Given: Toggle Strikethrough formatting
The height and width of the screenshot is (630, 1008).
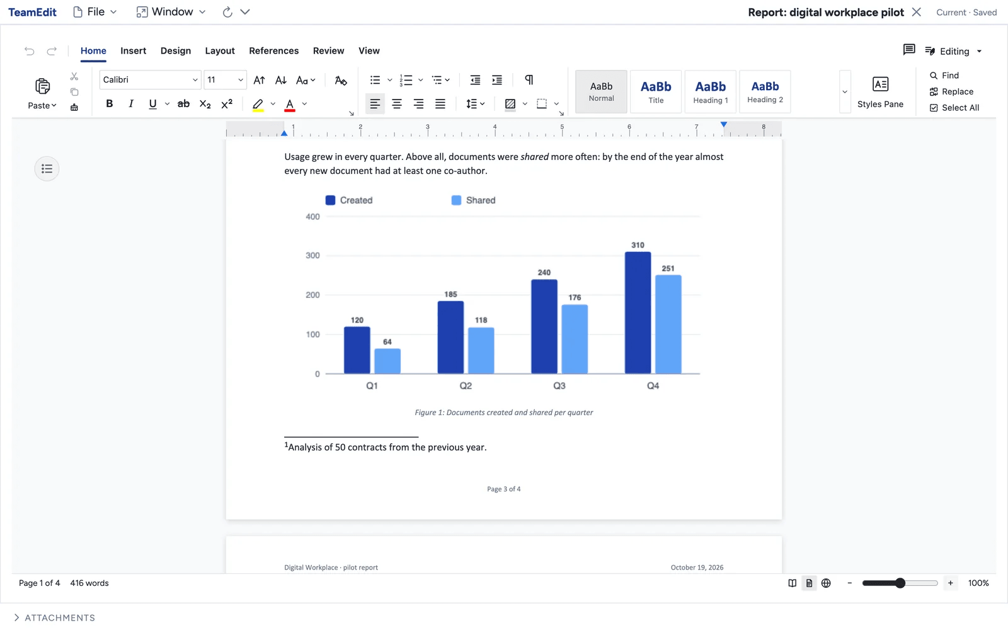Looking at the screenshot, I should pyautogui.click(x=183, y=104).
